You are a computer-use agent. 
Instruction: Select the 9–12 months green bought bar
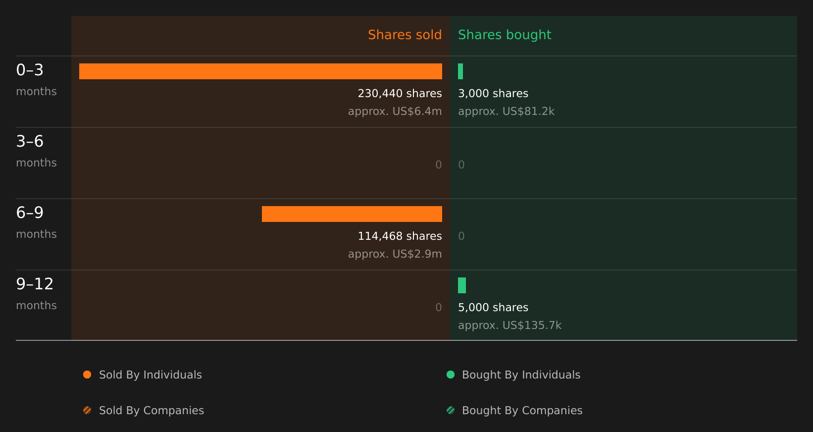(462, 285)
